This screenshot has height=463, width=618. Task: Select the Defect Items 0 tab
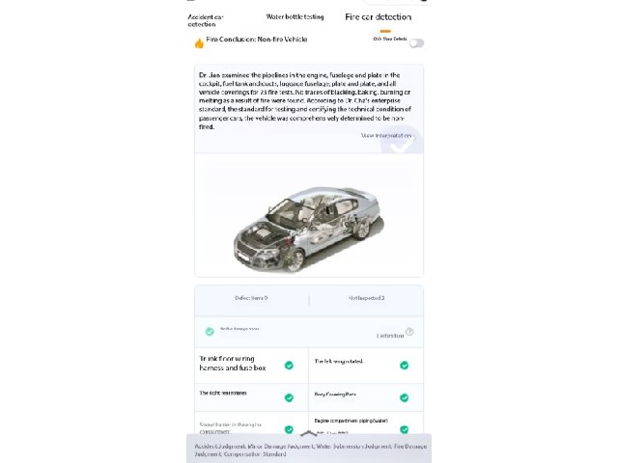pos(251,298)
